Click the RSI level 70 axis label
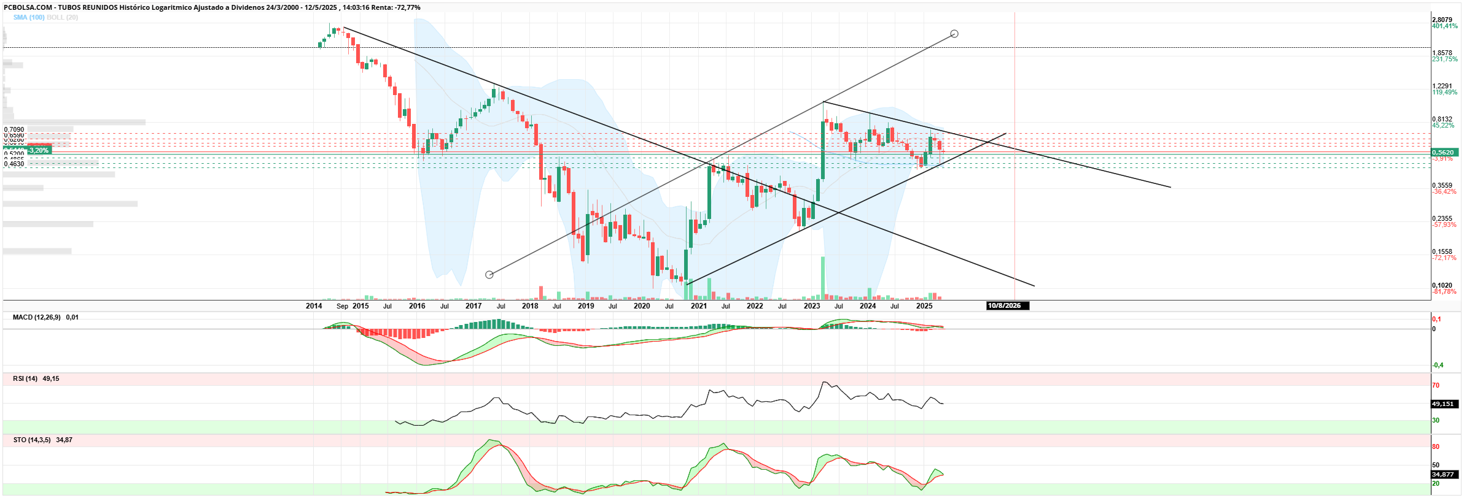Viewport: 1464px width, 498px height. (1436, 385)
